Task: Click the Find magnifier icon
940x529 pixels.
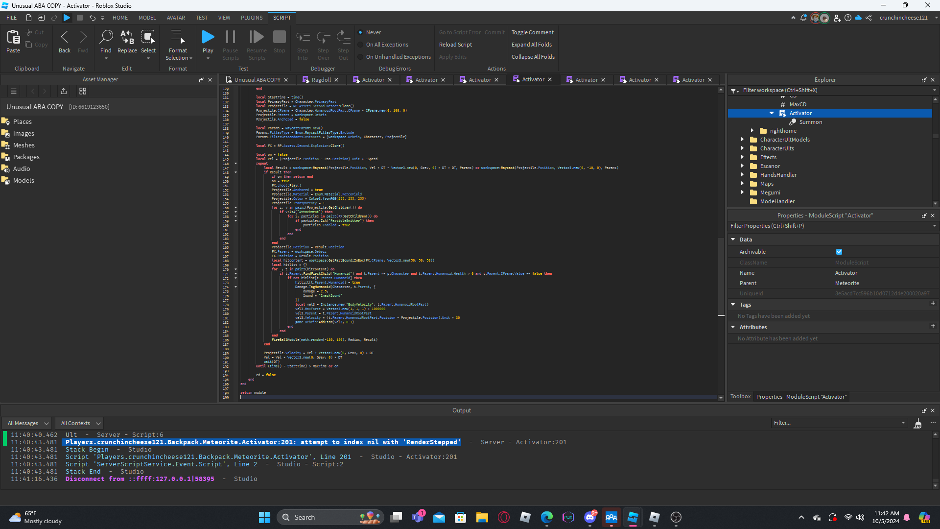Action: (x=106, y=37)
